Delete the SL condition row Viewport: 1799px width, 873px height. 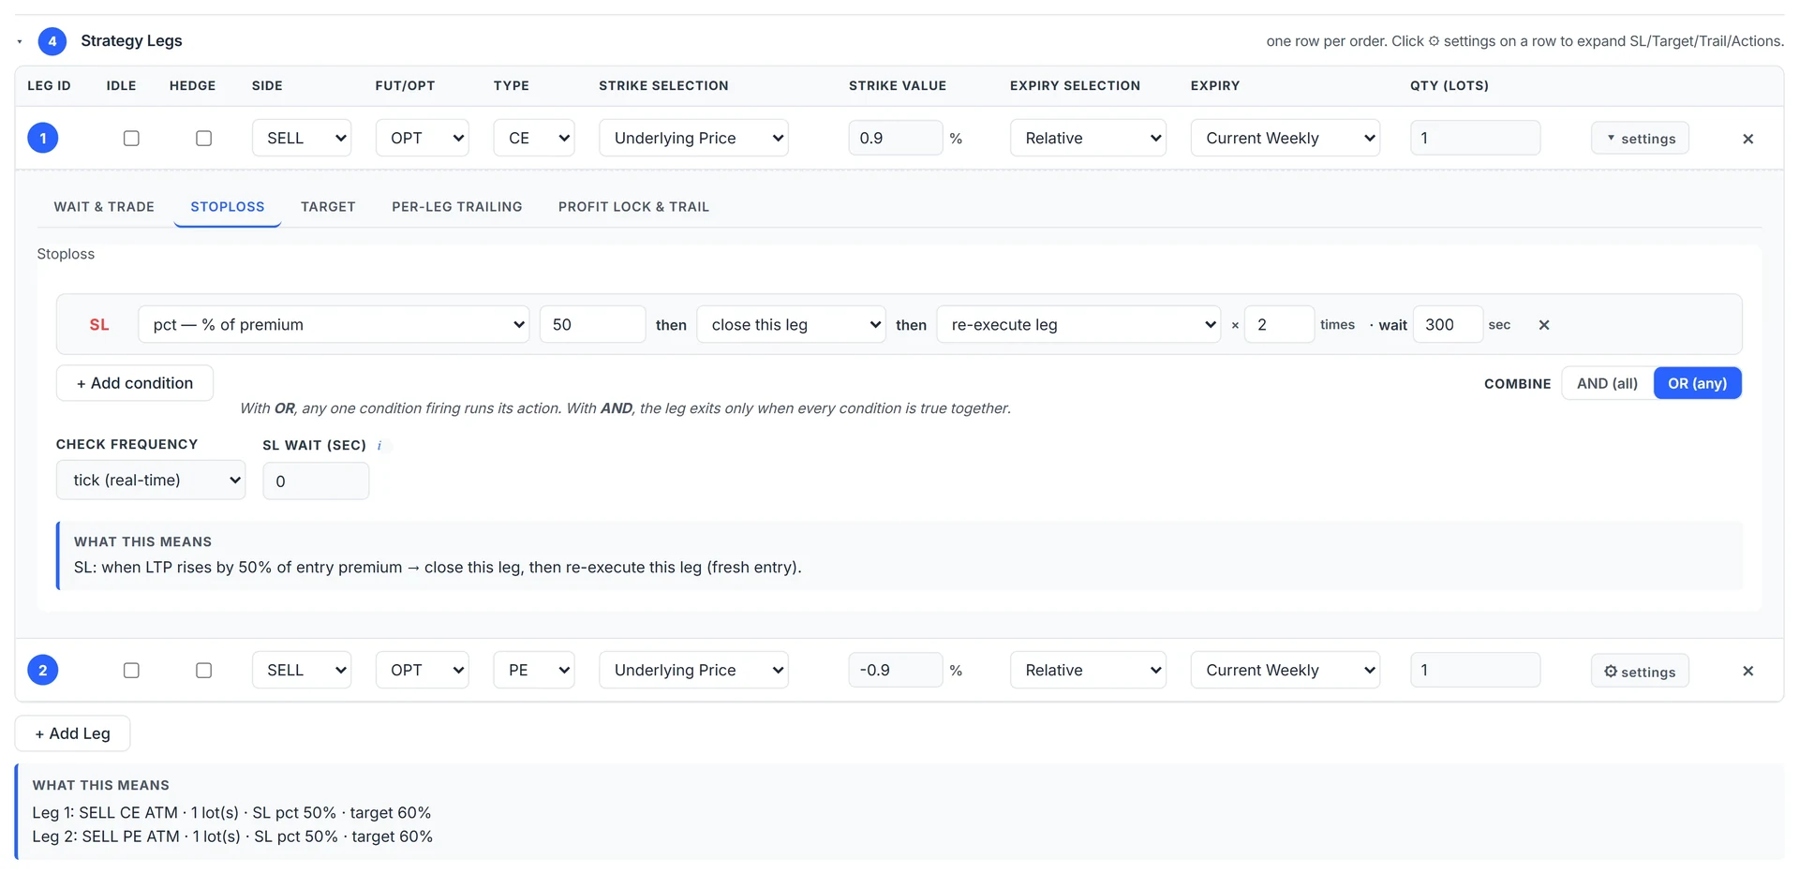coord(1544,325)
